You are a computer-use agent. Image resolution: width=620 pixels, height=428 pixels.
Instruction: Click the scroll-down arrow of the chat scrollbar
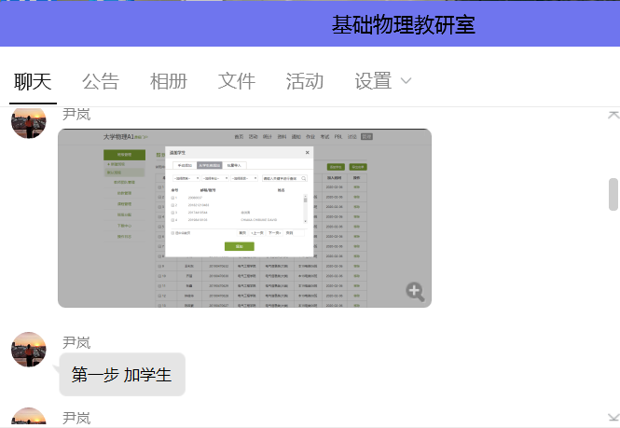tap(613, 419)
